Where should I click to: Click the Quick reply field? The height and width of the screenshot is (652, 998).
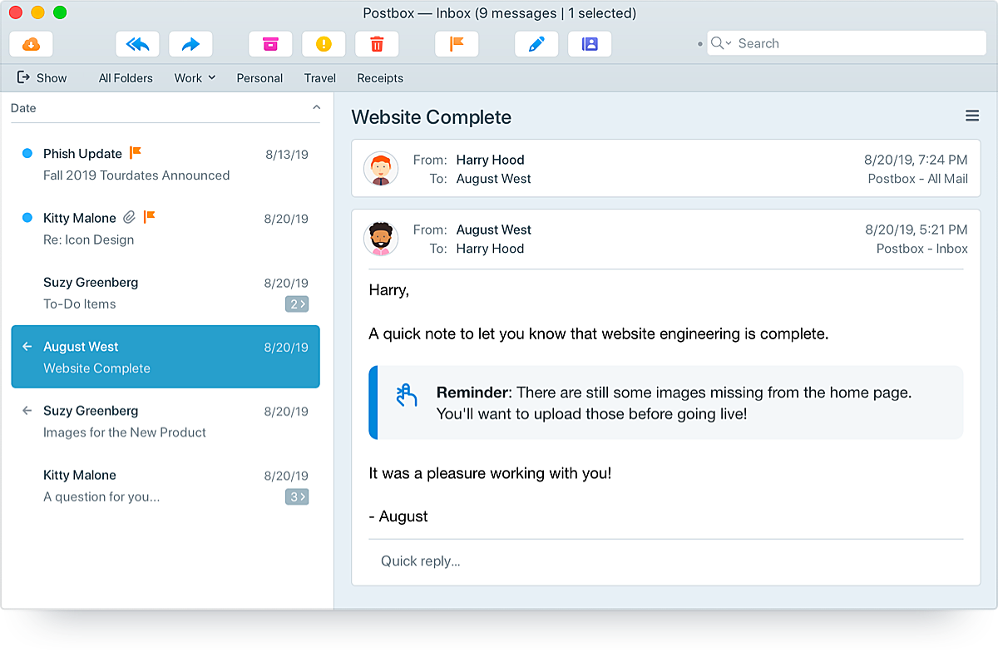point(420,561)
